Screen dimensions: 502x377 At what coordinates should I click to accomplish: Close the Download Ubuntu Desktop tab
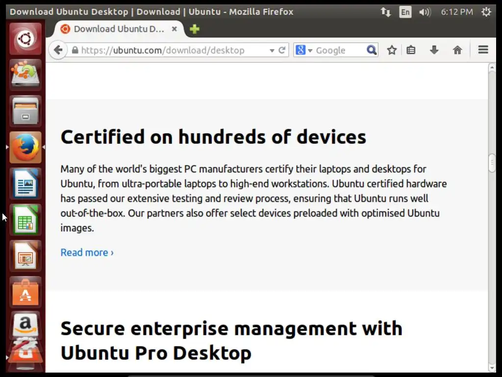pyautogui.click(x=174, y=29)
